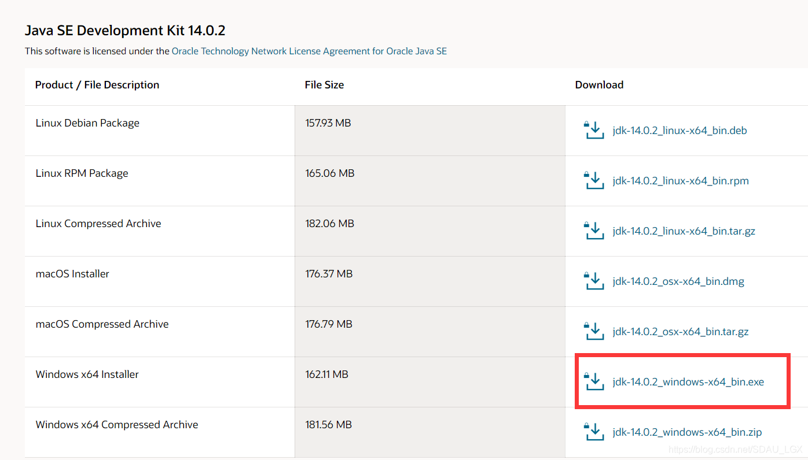Select Linux Debian Package row label
The height and width of the screenshot is (460, 808).
[87, 123]
